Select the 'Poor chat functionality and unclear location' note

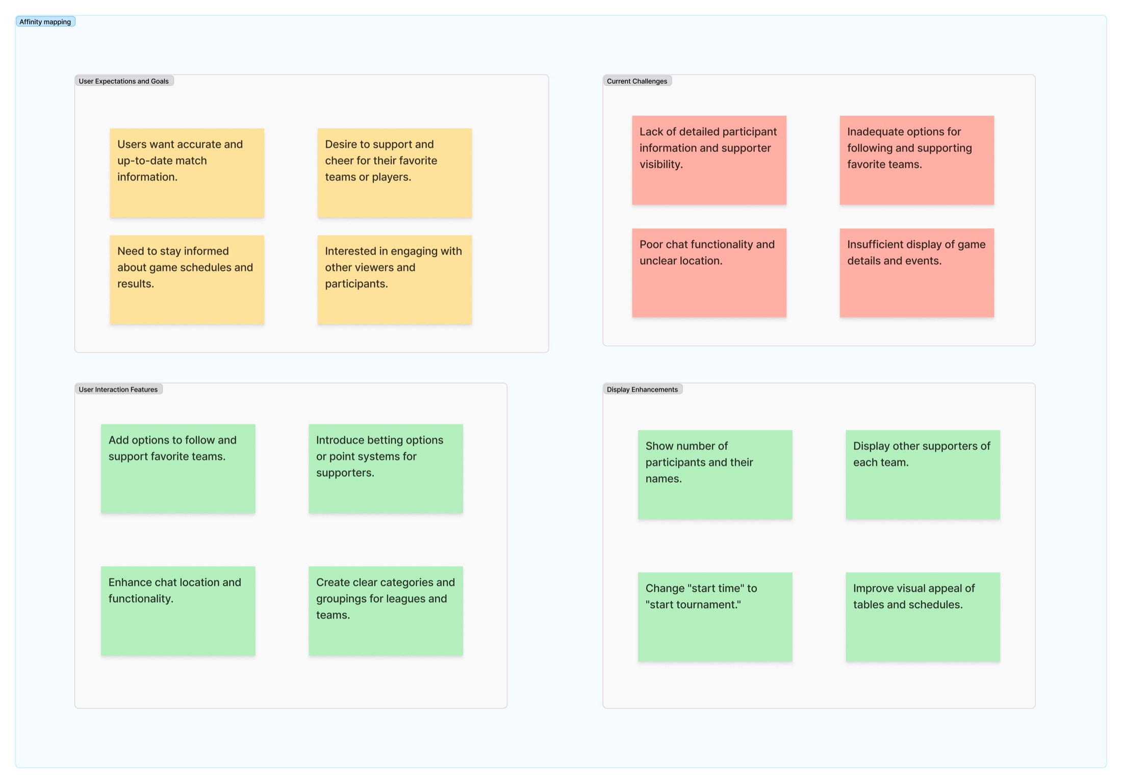pyautogui.click(x=709, y=273)
